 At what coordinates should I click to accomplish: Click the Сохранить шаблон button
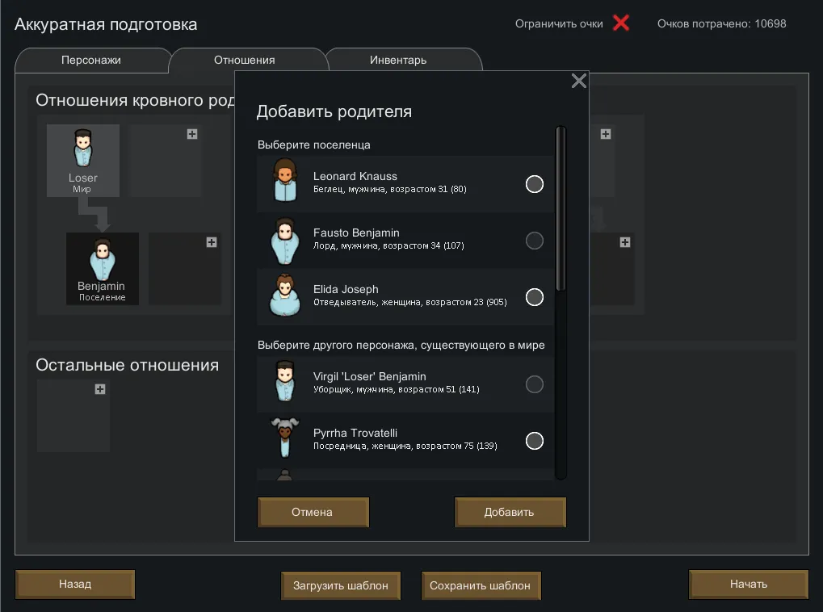[x=481, y=585]
